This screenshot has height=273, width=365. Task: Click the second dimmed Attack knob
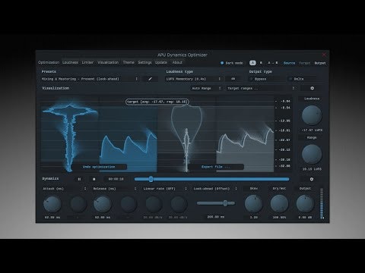tap(78, 204)
